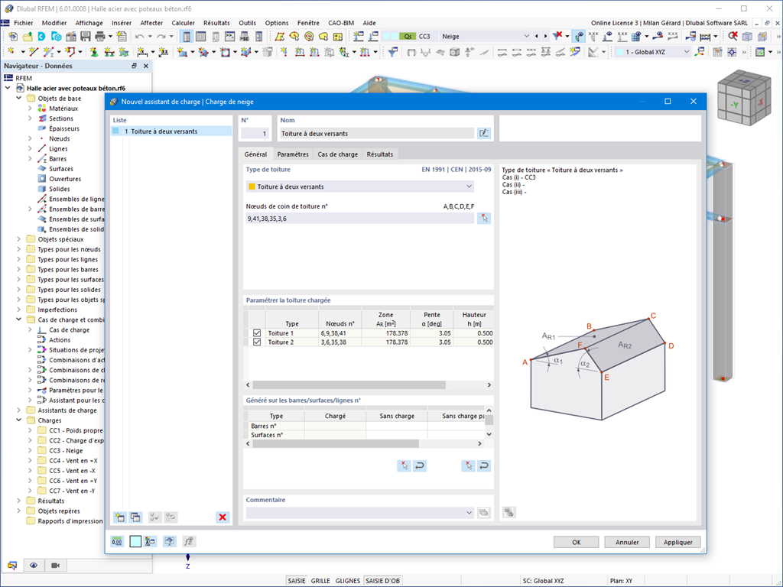Click the navigation cube in the main window
The height and width of the screenshot is (587, 783).
pyautogui.click(x=743, y=96)
